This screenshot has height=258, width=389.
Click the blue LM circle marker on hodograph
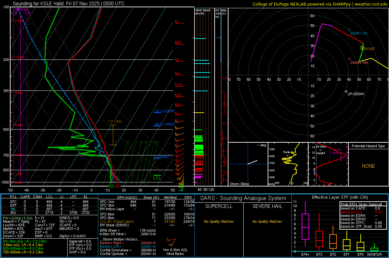pos(349,30)
